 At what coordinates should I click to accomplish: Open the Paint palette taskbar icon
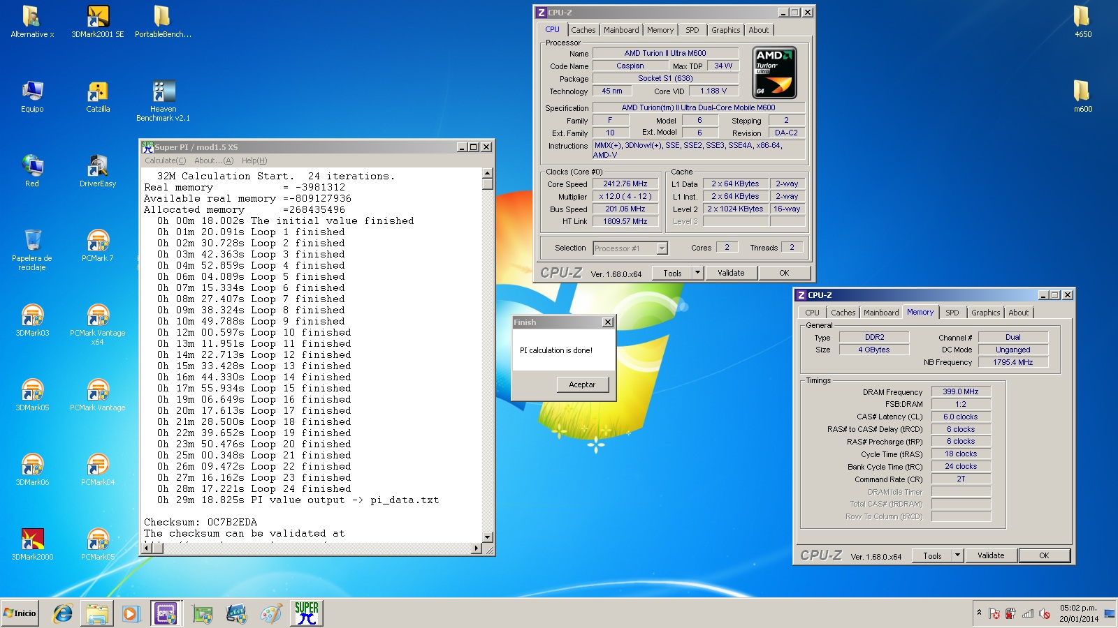click(270, 613)
